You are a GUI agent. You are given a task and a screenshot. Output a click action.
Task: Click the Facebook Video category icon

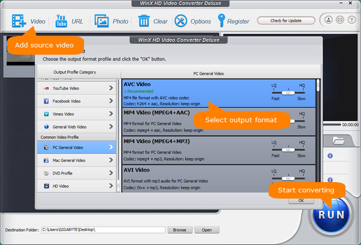click(x=46, y=101)
